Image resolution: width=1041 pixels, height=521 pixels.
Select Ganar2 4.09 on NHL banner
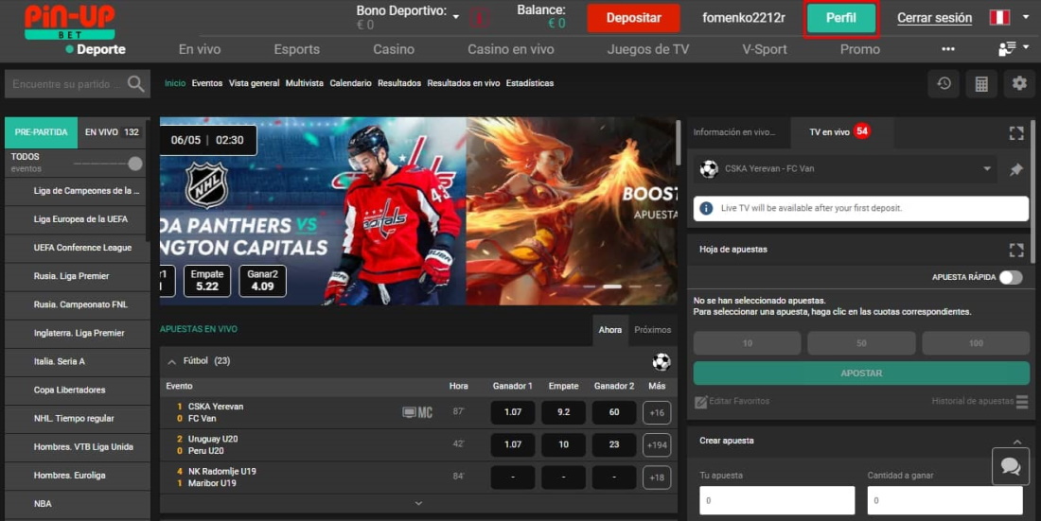click(x=262, y=281)
